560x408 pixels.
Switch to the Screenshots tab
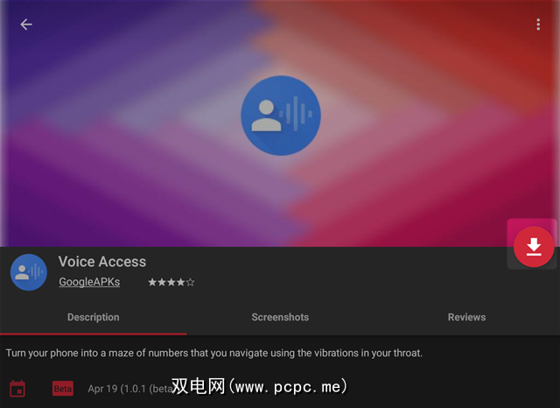point(280,317)
